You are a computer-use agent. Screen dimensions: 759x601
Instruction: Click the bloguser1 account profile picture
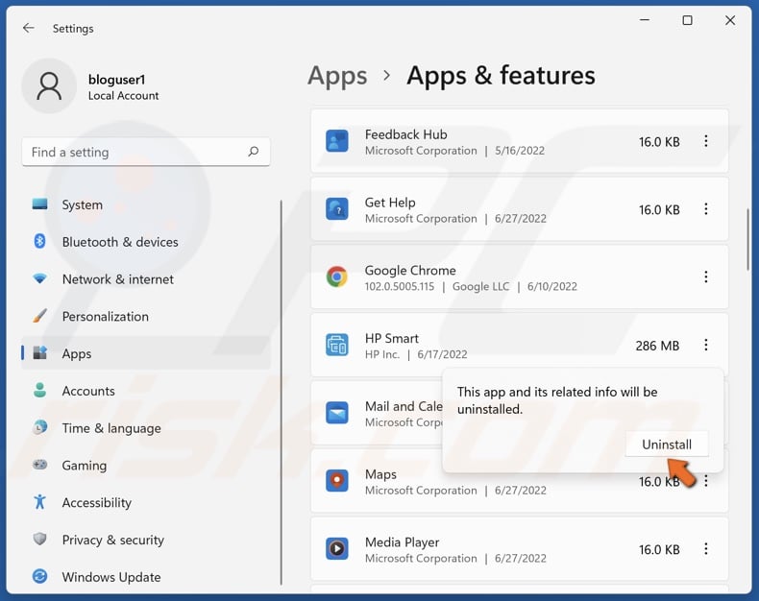(48, 86)
